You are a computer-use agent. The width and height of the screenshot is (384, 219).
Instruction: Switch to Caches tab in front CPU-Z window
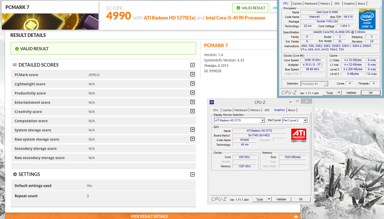[227, 110]
